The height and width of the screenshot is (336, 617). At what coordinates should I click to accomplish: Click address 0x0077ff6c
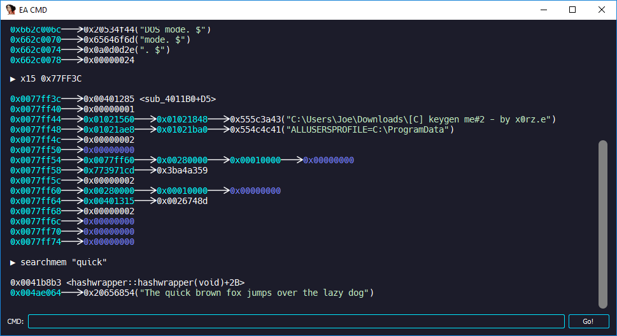(36, 221)
